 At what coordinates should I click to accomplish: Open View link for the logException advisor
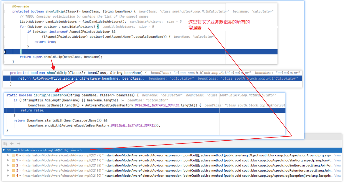(x=338, y=175)
